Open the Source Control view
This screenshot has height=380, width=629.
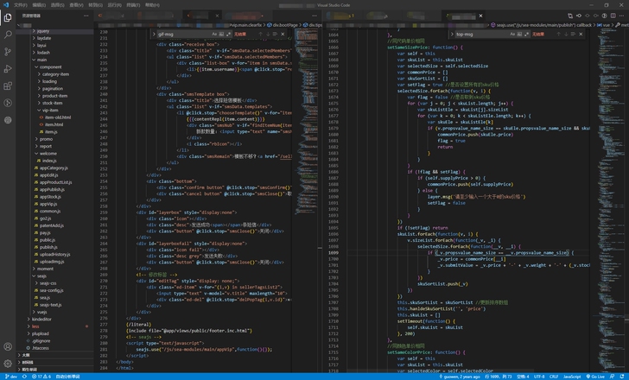8,52
